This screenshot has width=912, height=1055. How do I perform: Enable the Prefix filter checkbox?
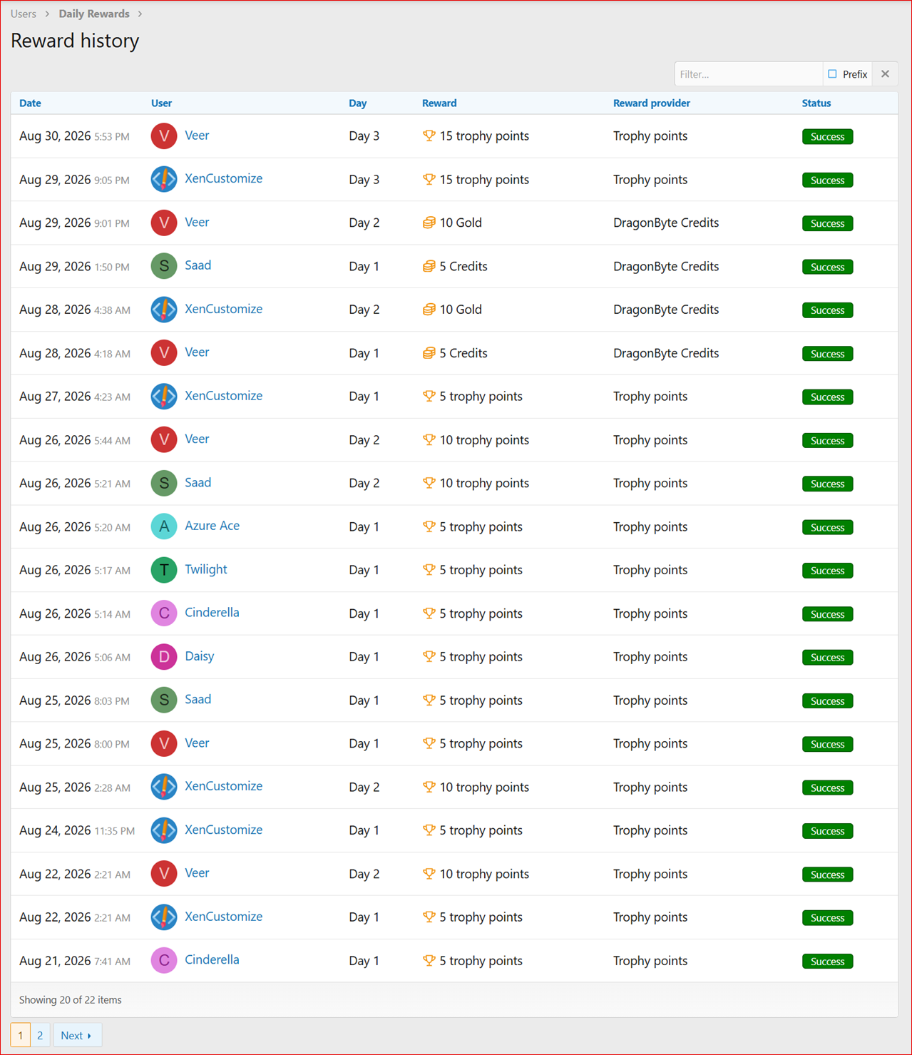tap(832, 74)
